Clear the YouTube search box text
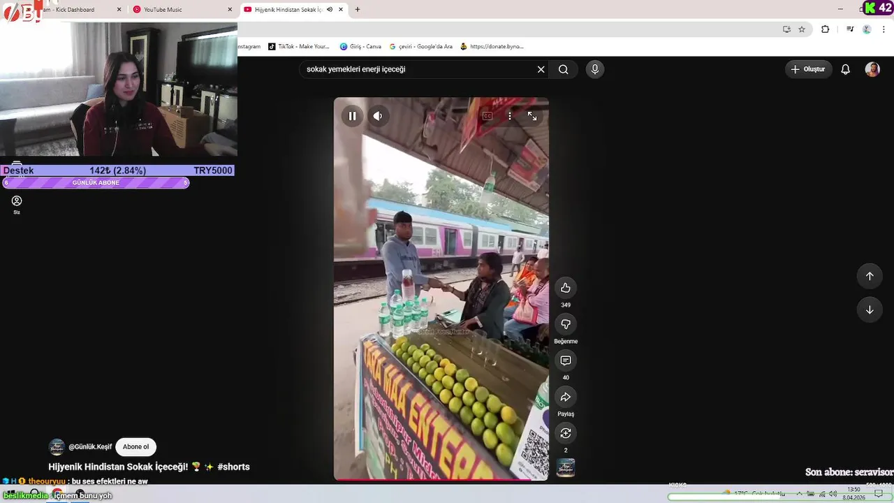Viewport: 894px width, 503px height. pos(541,69)
